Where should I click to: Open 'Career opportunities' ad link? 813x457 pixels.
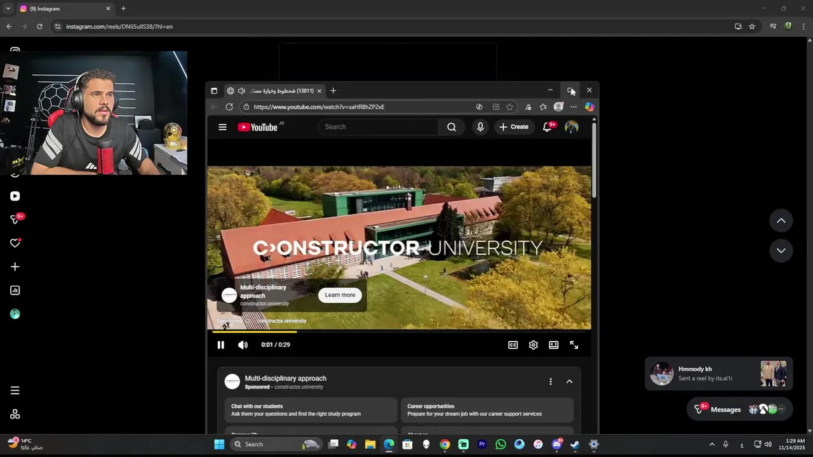(487, 410)
